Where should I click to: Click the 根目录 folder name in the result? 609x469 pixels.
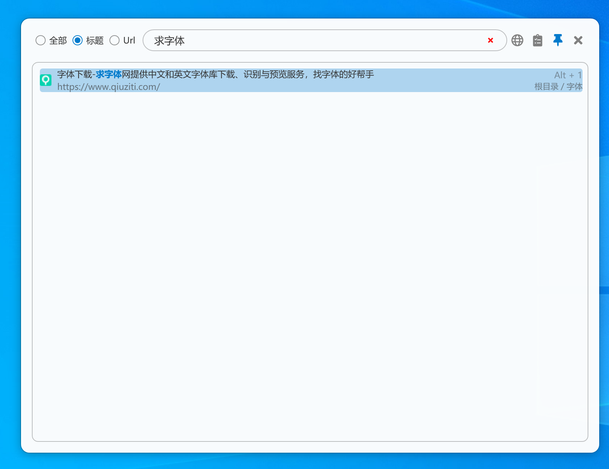pyautogui.click(x=546, y=87)
